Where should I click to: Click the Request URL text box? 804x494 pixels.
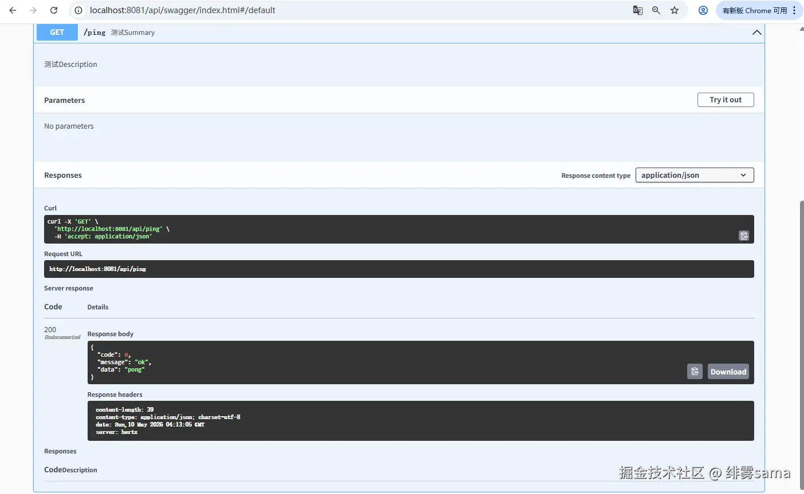pyautogui.click(x=399, y=269)
